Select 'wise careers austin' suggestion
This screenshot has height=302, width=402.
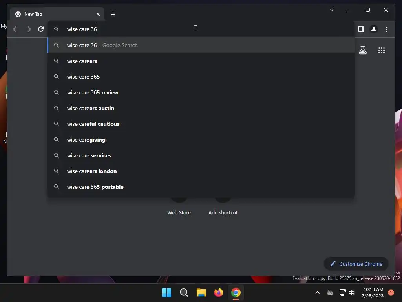[x=201, y=108]
